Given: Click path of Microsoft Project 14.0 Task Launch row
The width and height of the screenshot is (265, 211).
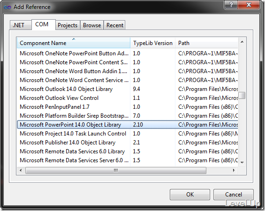Looking at the screenshot, I should point(208,134).
